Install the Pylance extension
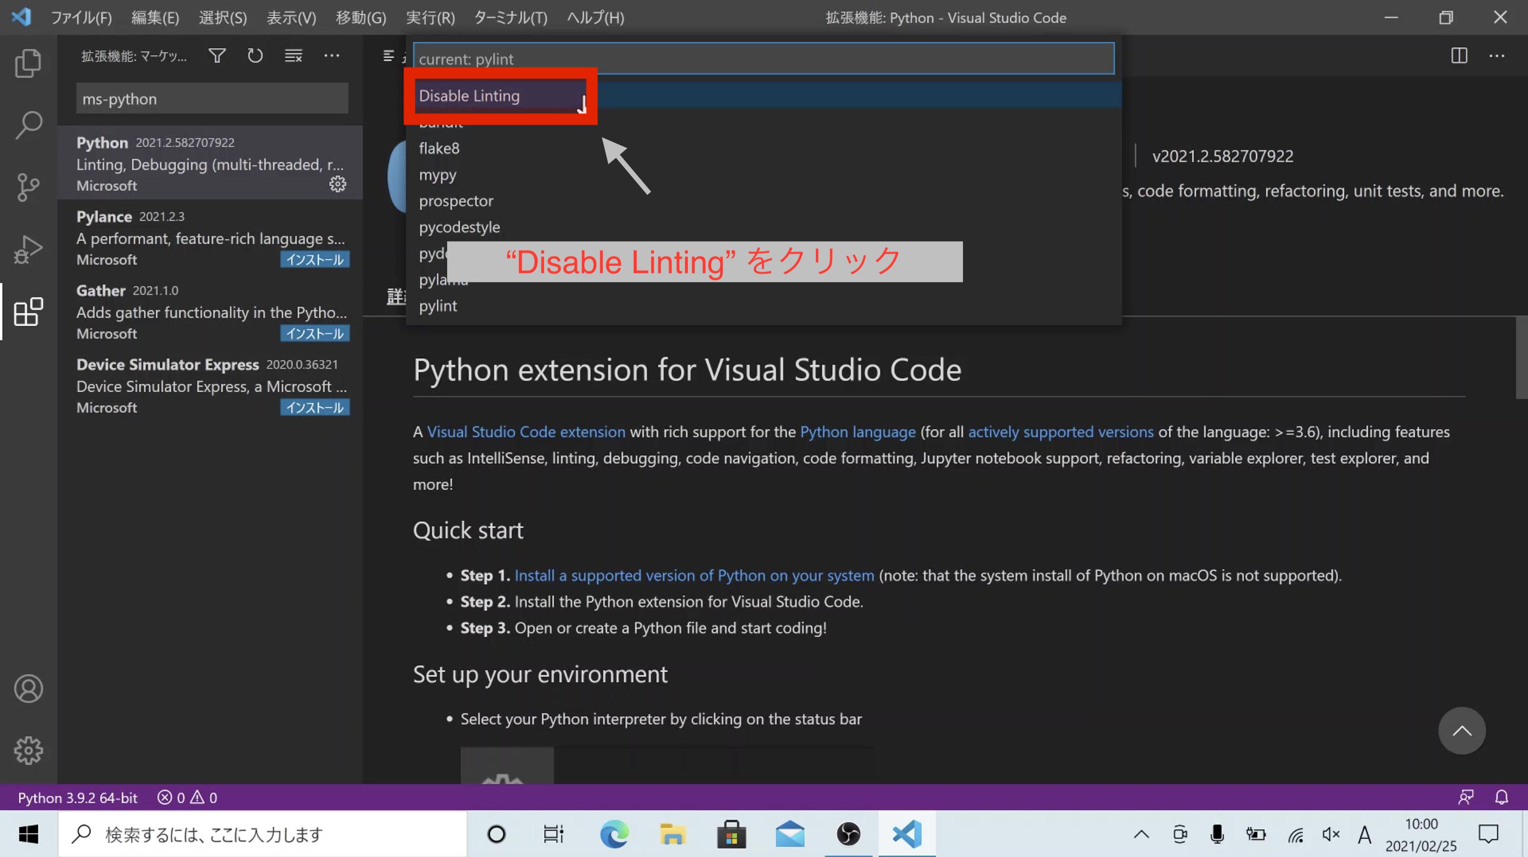 click(x=315, y=259)
